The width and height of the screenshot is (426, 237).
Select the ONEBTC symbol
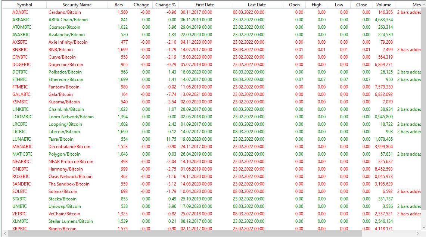20,169
